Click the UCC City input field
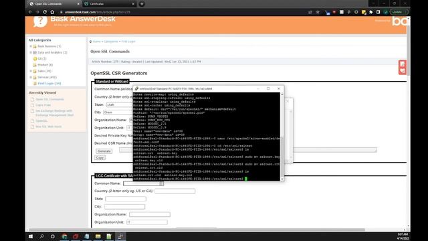This screenshot has width=428, height=241. click(125, 207)
